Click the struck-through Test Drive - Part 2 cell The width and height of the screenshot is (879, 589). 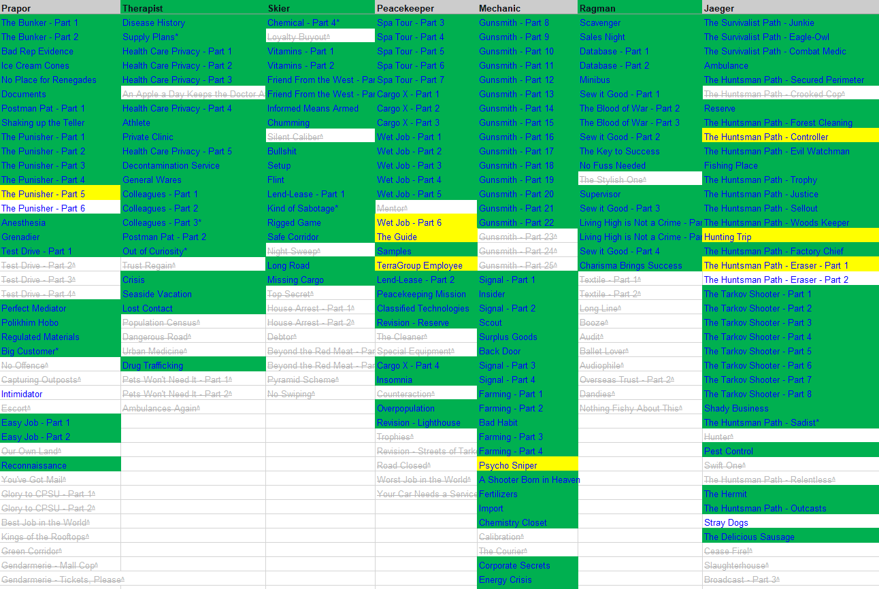[61, 265]
